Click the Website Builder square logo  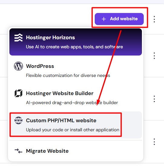click(x=18, y=93)
